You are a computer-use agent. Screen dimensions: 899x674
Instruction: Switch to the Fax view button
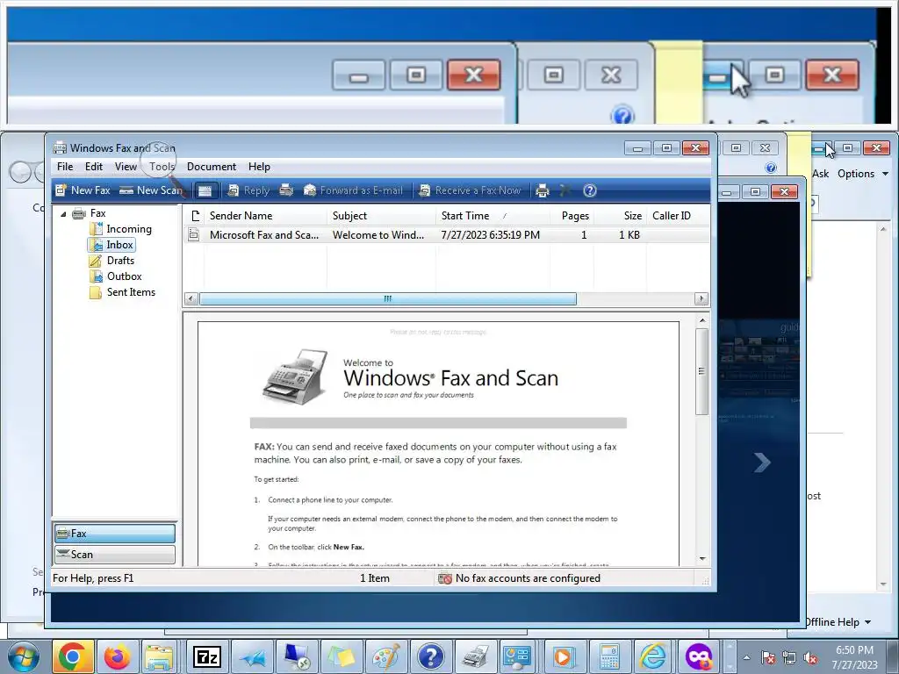point(115,534)
